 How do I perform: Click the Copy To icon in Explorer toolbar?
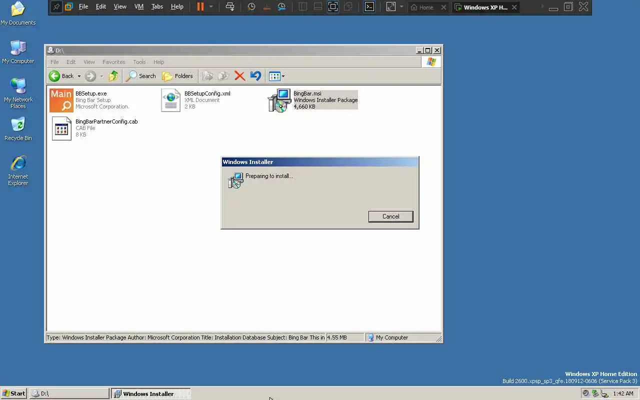(223, 76)
